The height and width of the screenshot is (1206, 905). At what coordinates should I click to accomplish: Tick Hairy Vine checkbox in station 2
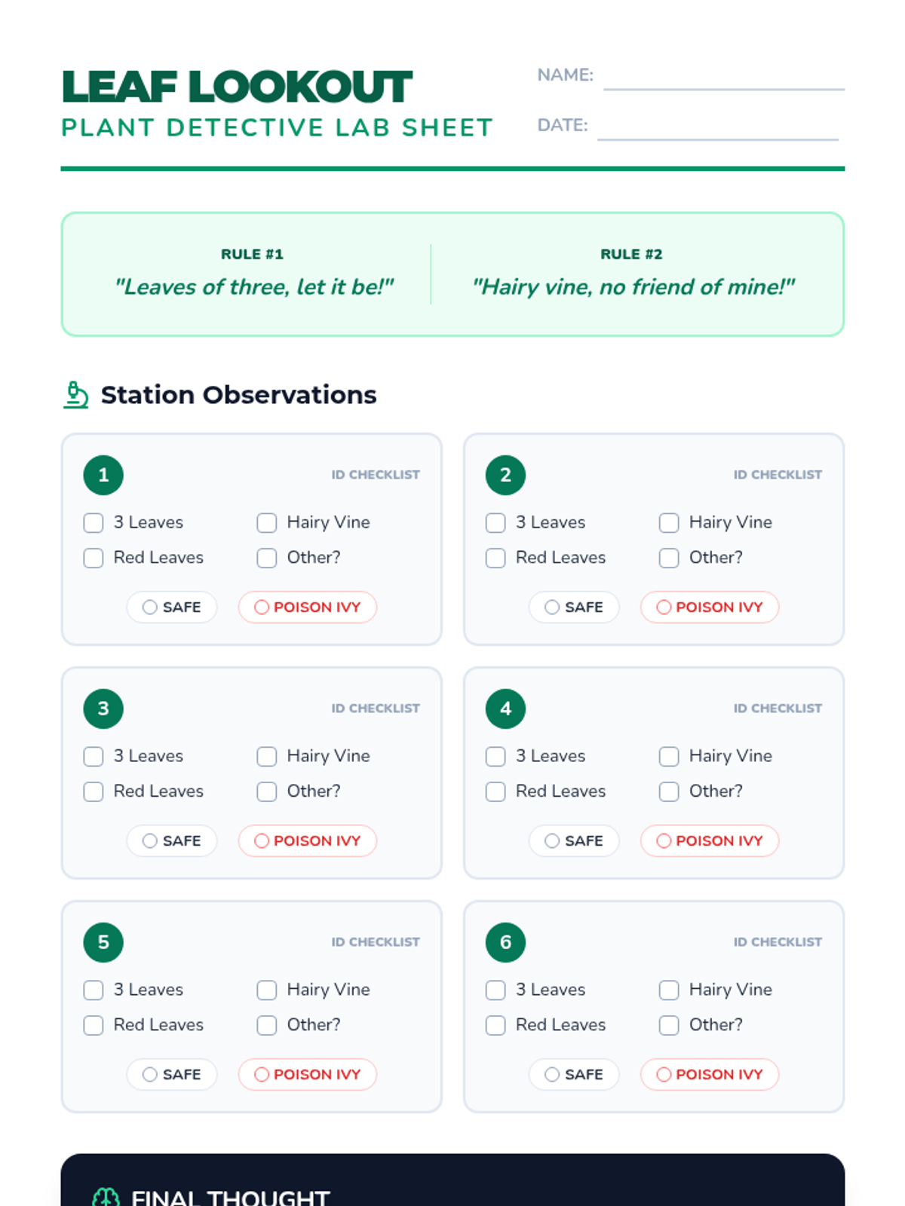click(x=669, y=523)
